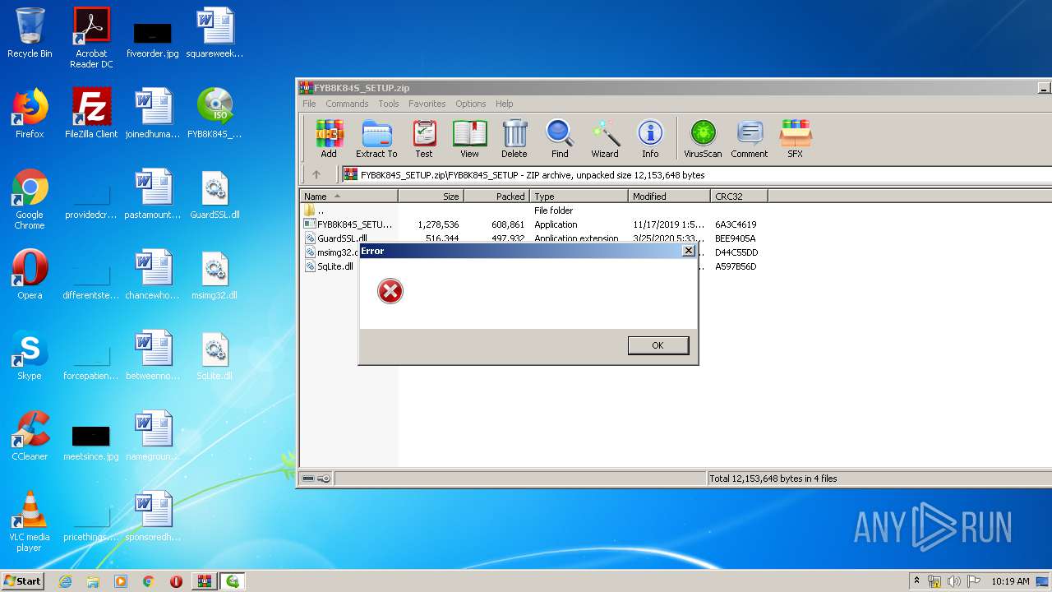Sort by the CRC32 column header
The height and width of the screenshot is (592, 1052).
[740, 197]
